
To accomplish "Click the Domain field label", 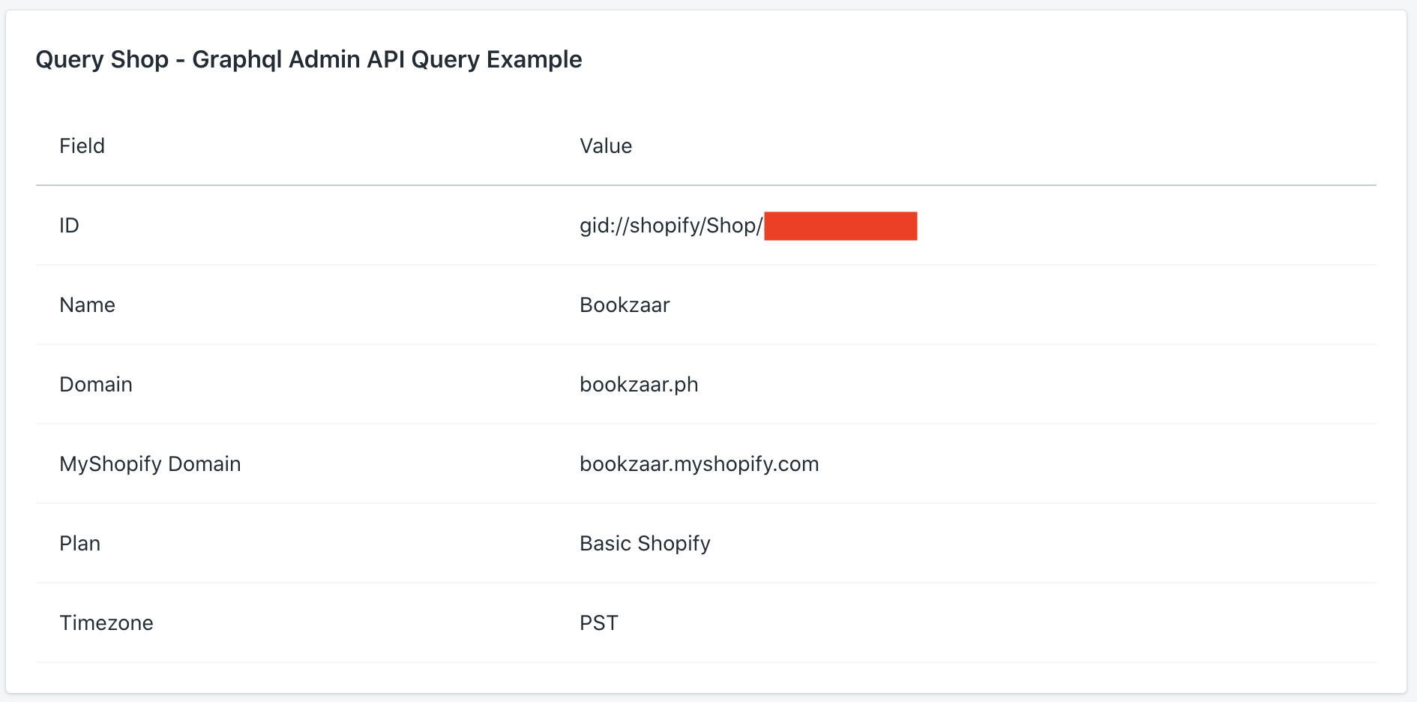I will pyautogui.click(x=96, y=384).
